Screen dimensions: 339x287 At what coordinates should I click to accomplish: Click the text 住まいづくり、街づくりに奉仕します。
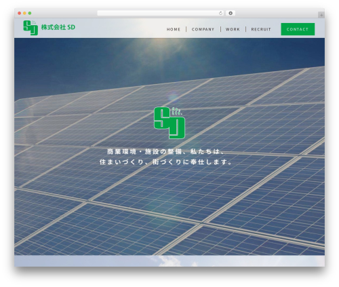pyautogui.click(x=166, y=162)
